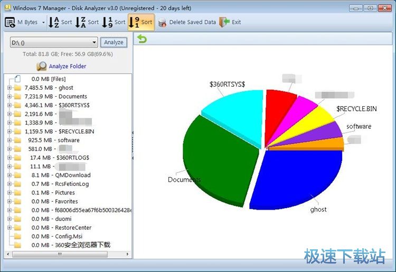The height and width of the screenshot is (272, 396).
Task: Click the Analyze button
Action: point(114,42)
